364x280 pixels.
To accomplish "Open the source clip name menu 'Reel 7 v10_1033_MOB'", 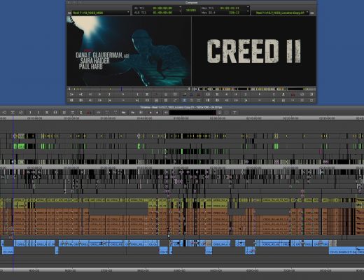I will tap(101, 13).
